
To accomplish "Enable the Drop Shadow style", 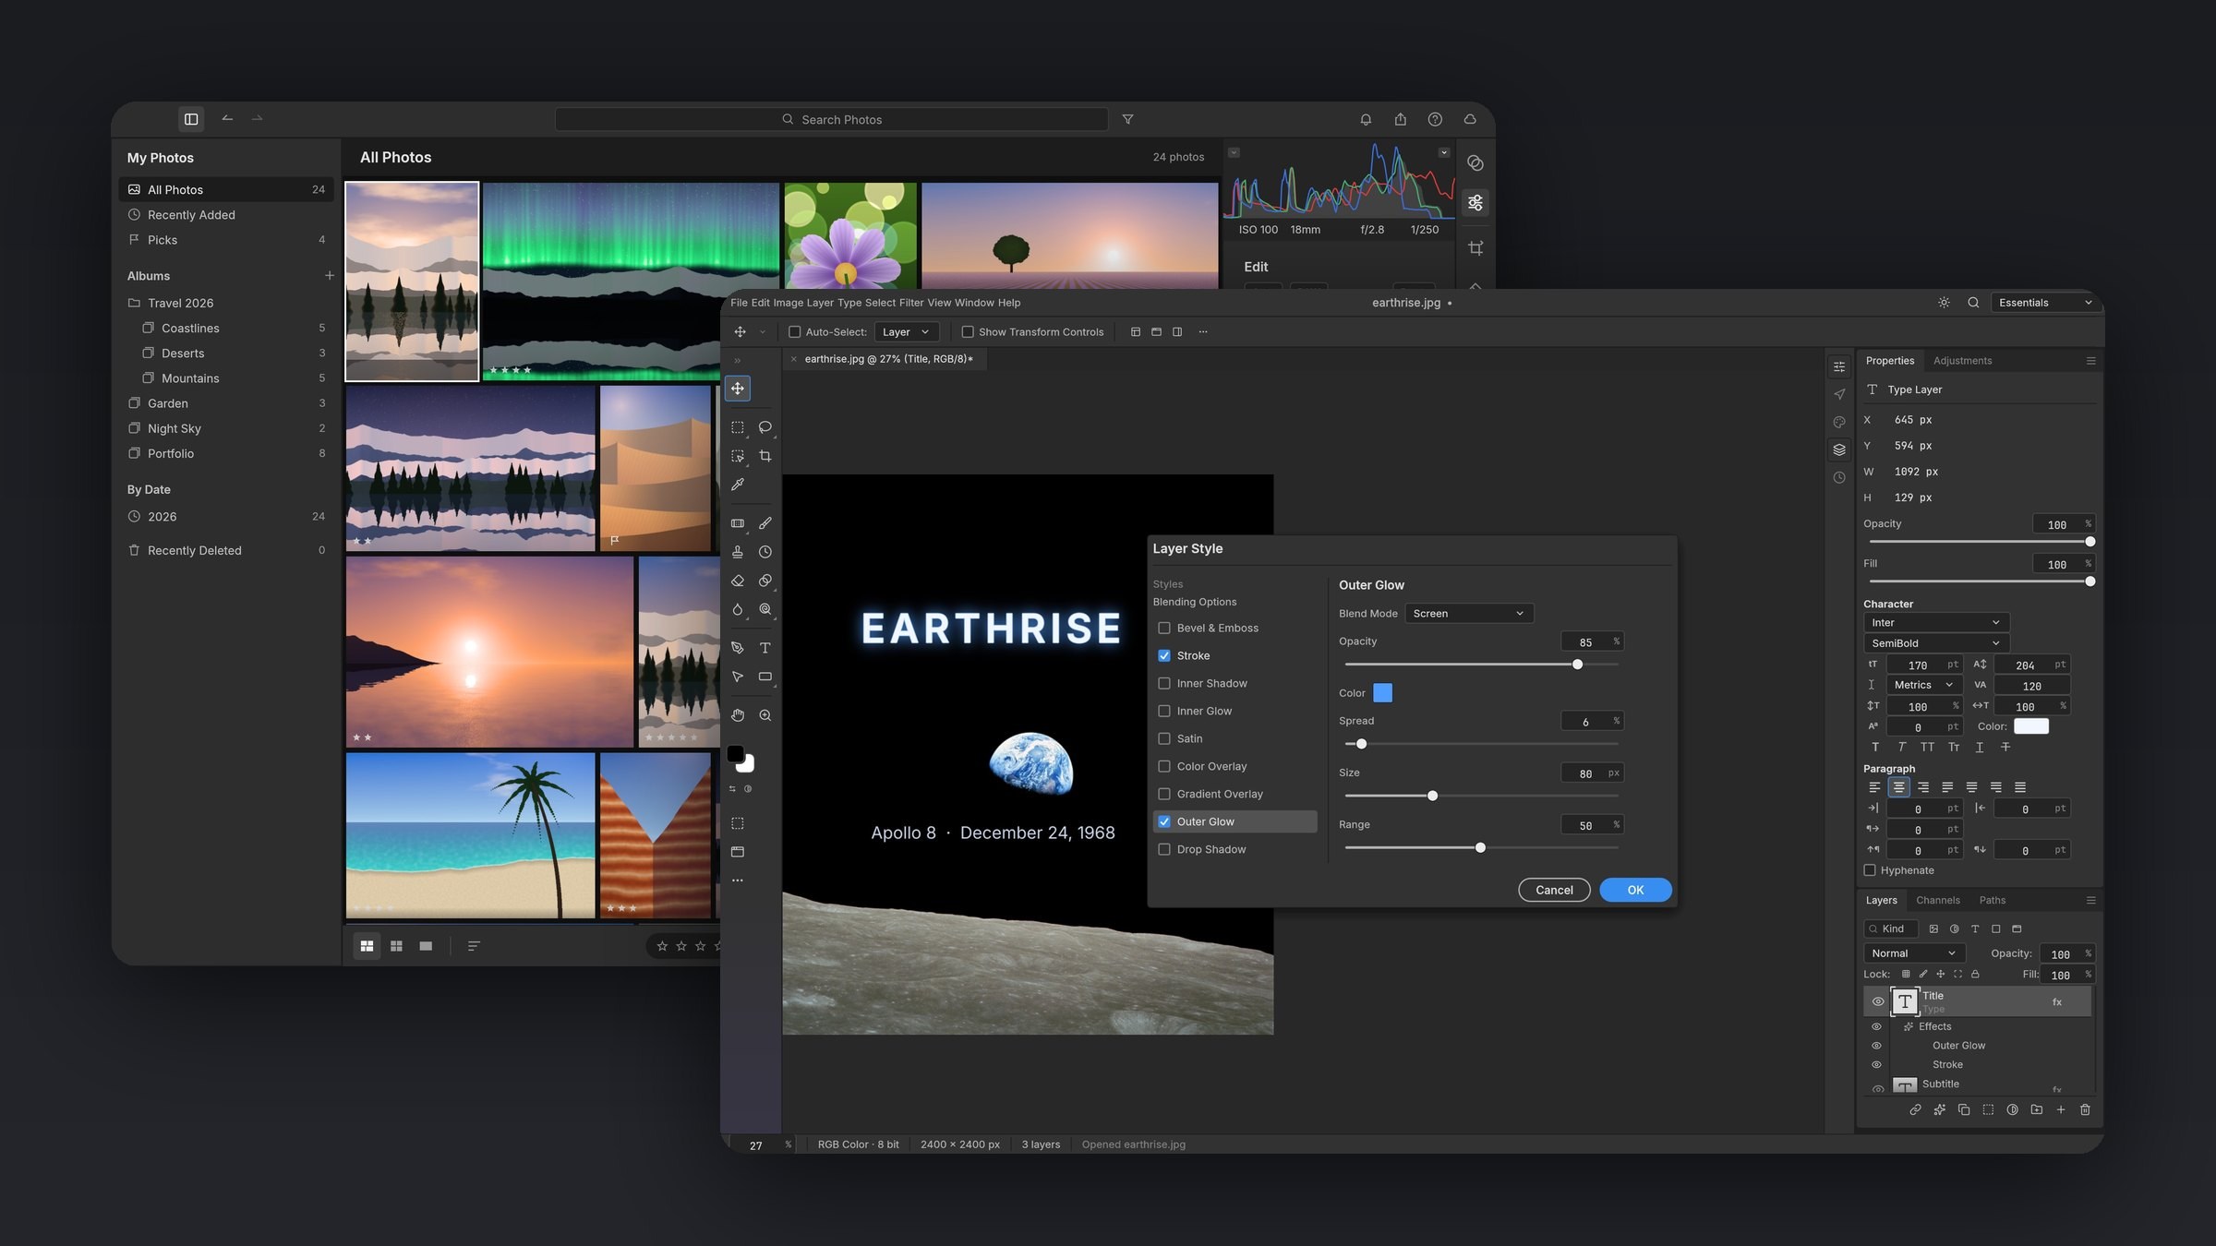I will pyautogui.click(x=1164, y=849).
